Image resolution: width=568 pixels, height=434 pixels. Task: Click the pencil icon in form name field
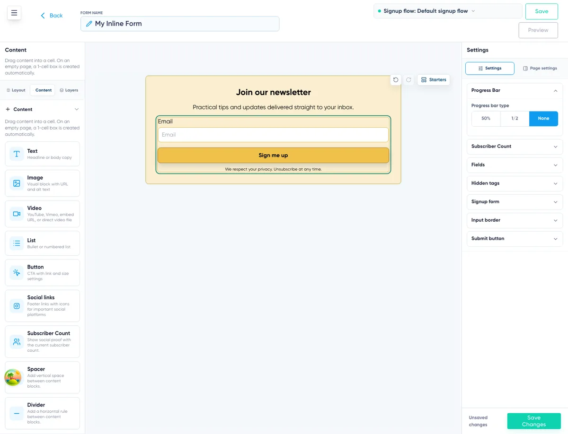click(89, 24)
